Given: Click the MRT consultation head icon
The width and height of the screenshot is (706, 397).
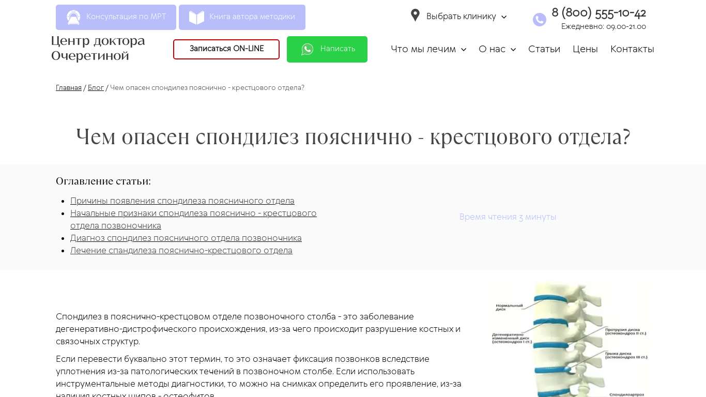Looking at the screenshot, I should [73, 17].
